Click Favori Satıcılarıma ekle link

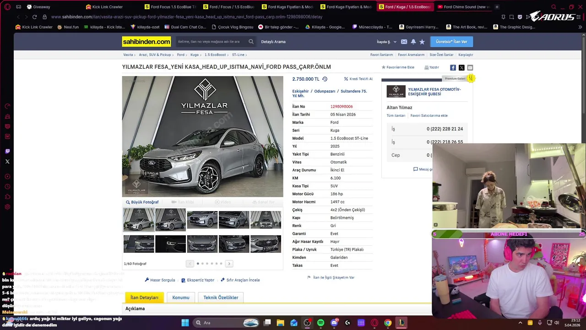429,115
